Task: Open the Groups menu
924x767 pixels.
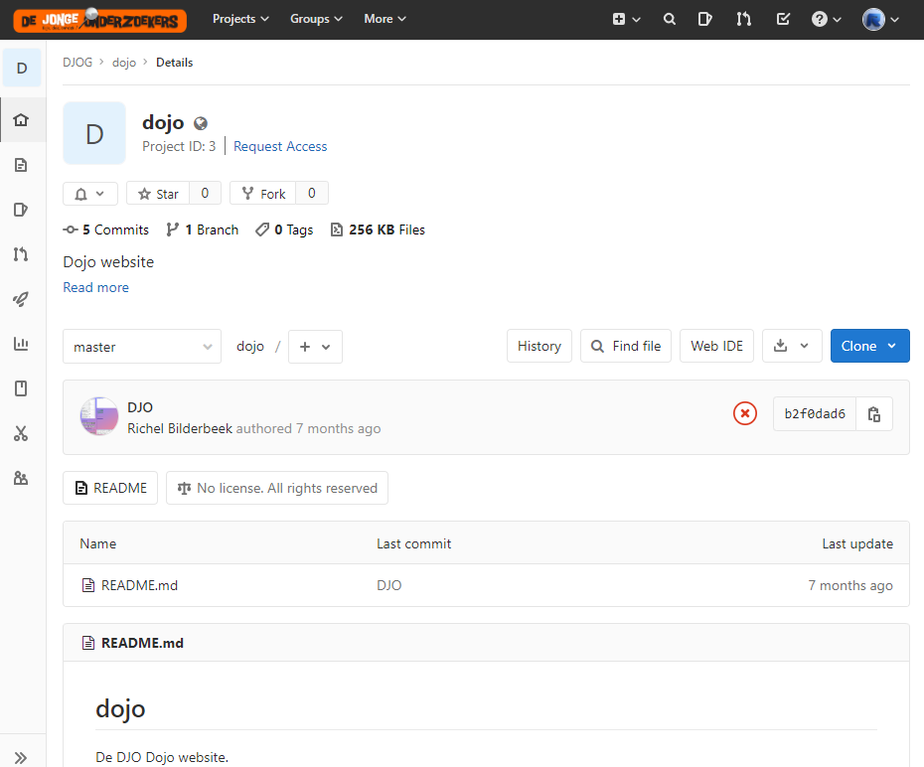Action: [x=316, y=19]
